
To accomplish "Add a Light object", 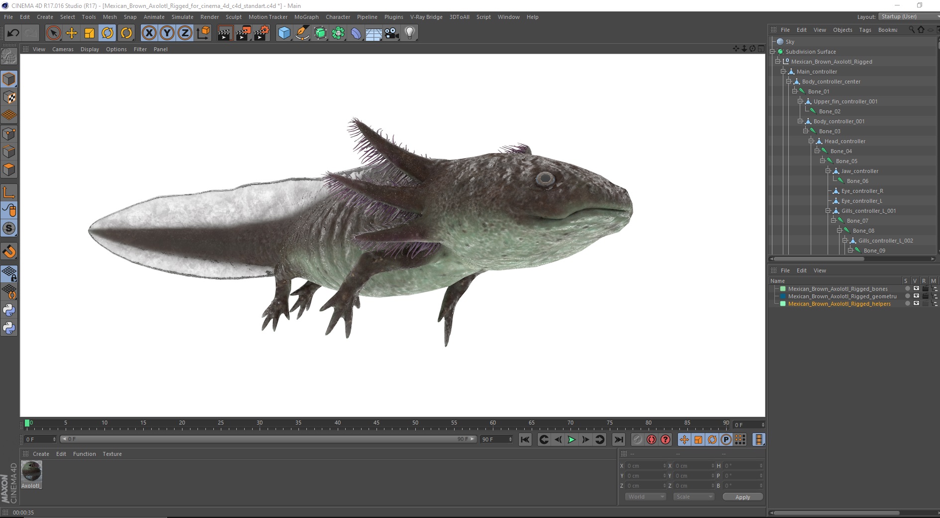I will (x=410, y=33).
